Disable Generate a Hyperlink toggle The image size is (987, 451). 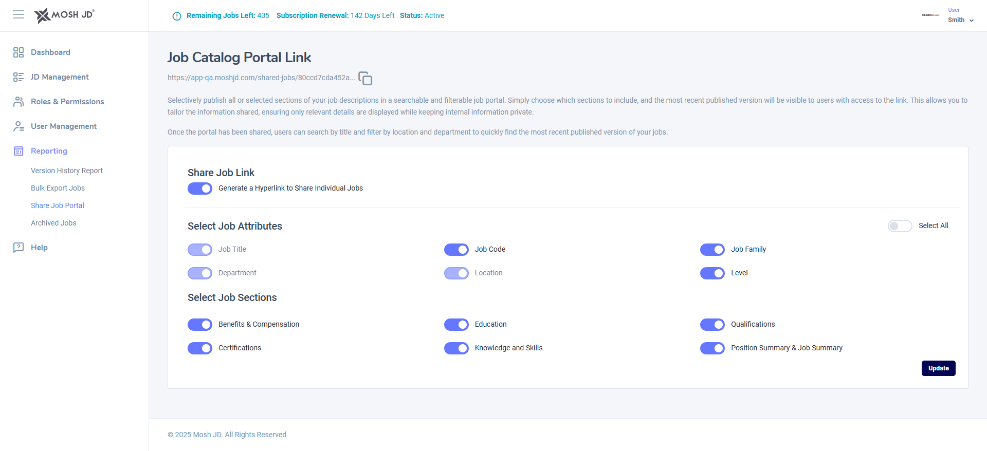[200, 189]
